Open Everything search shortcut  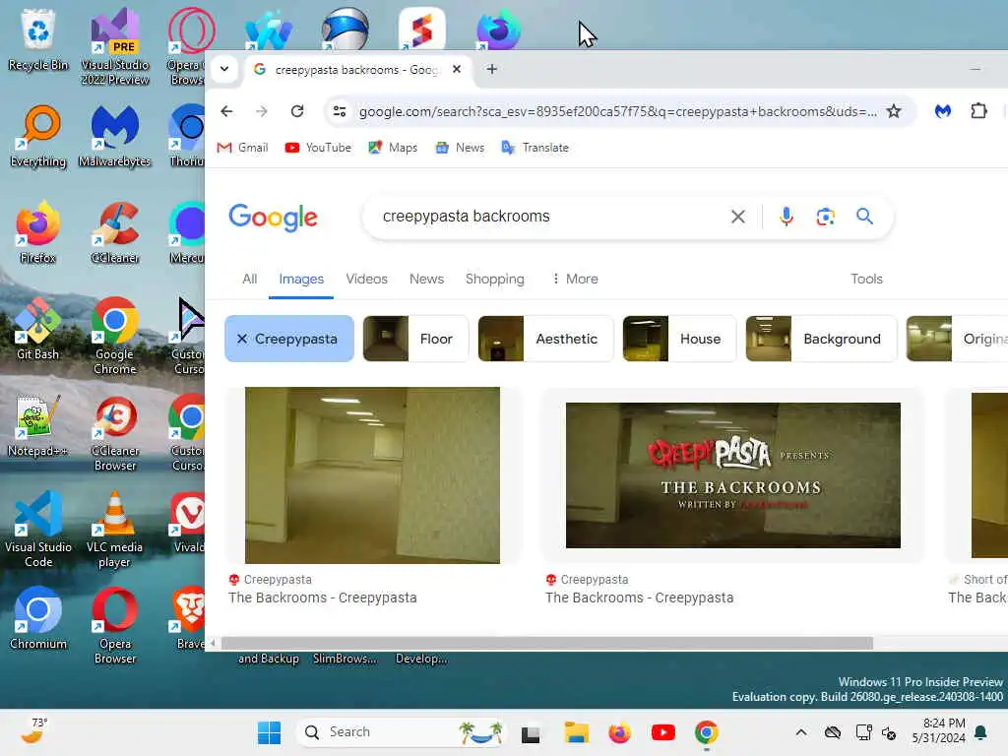pyautogui.click(x=38, y=136)
